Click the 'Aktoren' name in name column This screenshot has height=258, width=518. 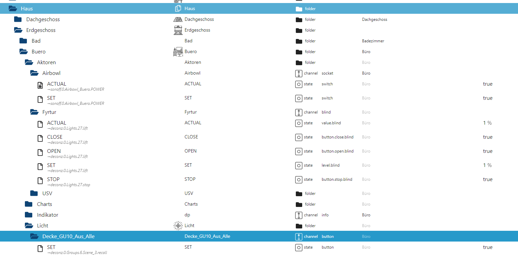tap(193, 62)
